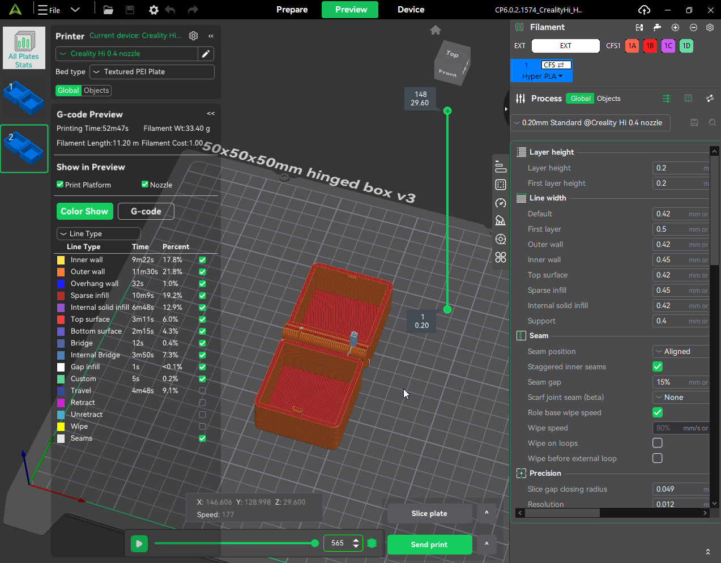Screen dimensions: 721x563
Task: Open Hyper PLA filament dropdown
Action: [542, 76]
